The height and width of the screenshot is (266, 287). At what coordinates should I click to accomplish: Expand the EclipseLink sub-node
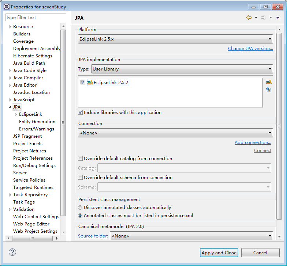pos(16,114)
